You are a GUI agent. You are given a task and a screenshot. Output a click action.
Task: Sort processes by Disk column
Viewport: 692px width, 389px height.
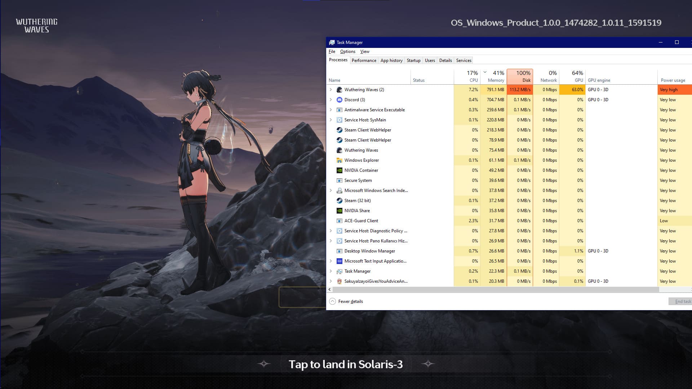520,76
